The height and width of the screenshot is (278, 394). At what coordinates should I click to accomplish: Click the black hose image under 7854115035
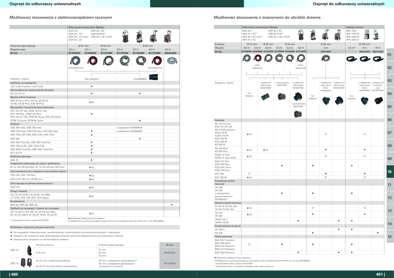click(x=378, y=59)
